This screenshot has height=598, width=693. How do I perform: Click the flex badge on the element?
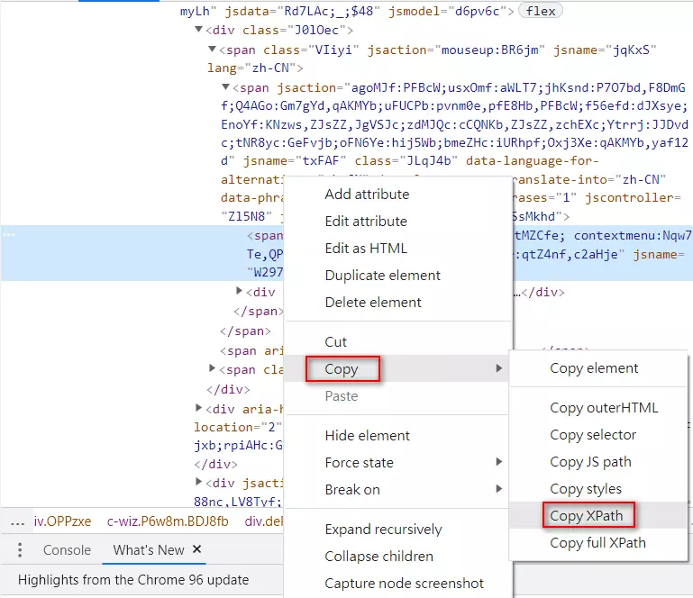[x=541, y=11]
